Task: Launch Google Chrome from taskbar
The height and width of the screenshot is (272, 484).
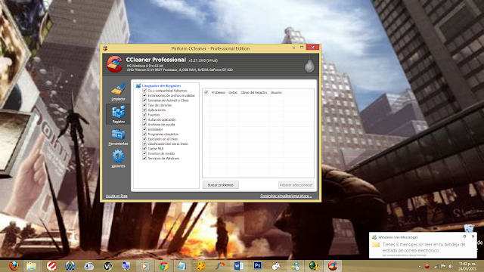Action: tap(164, 266)
